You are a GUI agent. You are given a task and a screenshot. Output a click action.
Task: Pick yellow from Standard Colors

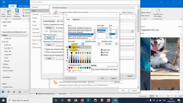click(x=76, y=68)
